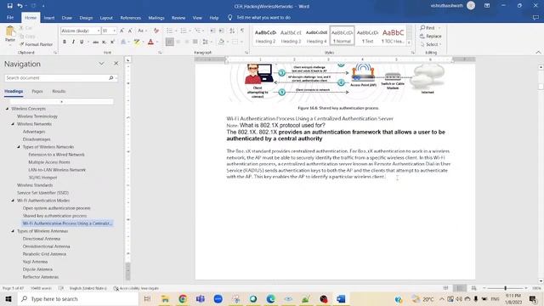Toggle Italic formatting
The height and width of the screenshot is (306, 544).
point(73,42)
